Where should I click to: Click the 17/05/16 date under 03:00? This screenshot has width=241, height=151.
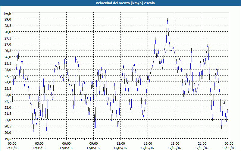pos(39,148)
